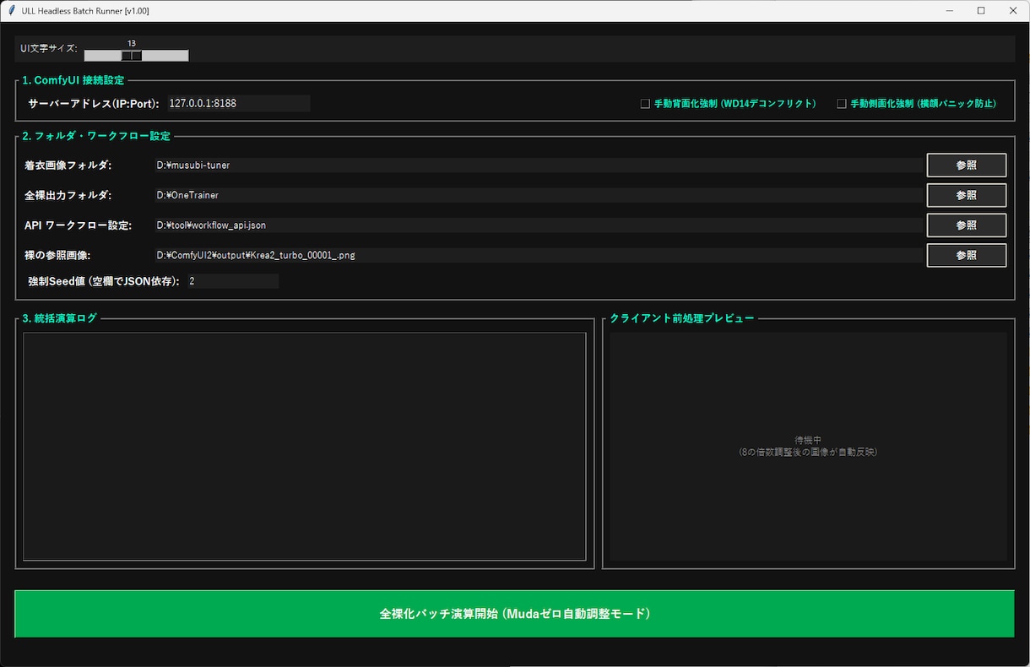This screenshot has height=667, width=1030.
Task: Close the ULL Headless Batch Runner window
Action: [1013, 11]
